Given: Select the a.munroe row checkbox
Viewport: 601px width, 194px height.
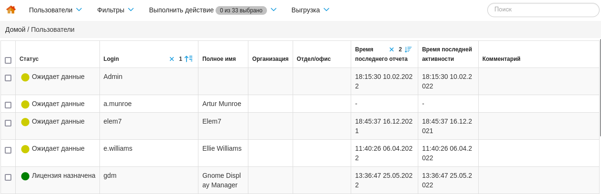Looking at the screenshot, I should 8,105.
